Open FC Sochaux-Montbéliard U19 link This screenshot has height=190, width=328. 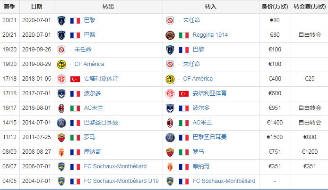(x=121, y=181)
